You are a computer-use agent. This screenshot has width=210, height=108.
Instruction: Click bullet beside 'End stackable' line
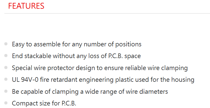tap(6, 56)
